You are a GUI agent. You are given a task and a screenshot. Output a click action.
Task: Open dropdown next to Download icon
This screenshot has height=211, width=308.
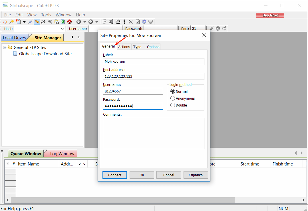pyautogui.click(x=84, y=22)
